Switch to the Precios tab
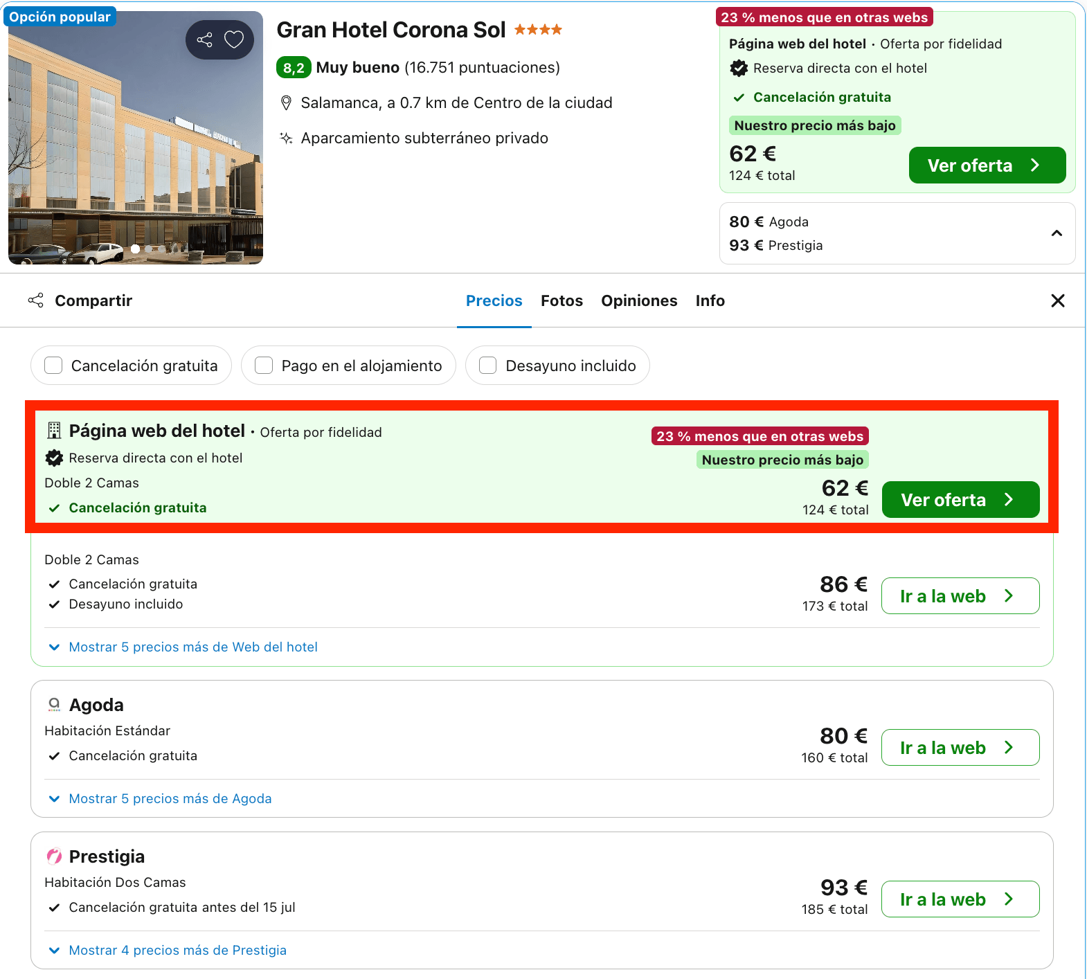This screenshot has height=979, width=1087. point(494,300)
